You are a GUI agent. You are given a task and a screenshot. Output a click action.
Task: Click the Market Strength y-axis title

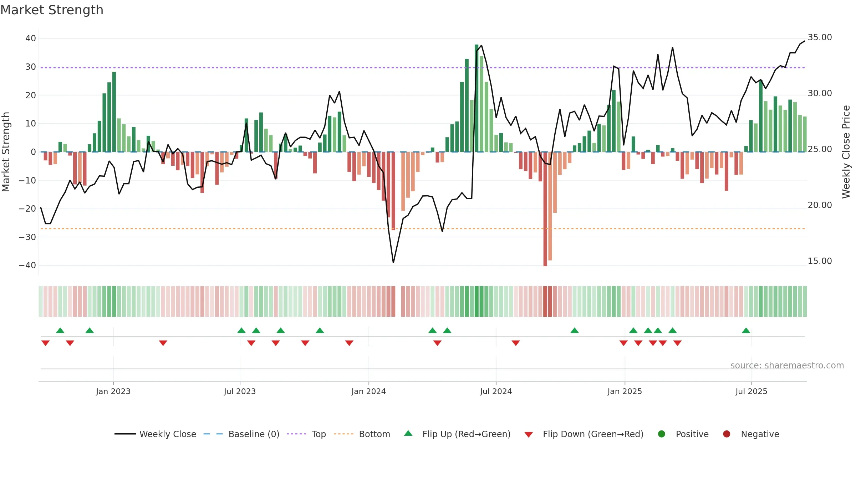pos(6,152)
